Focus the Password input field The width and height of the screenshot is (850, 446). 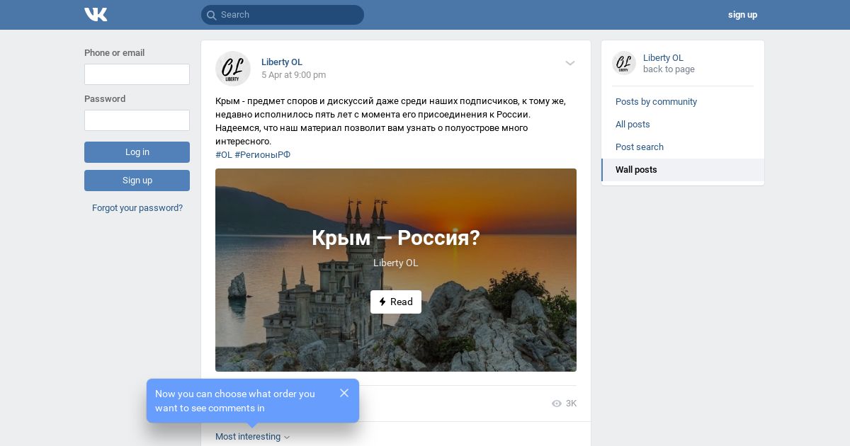tap(137, 120)
